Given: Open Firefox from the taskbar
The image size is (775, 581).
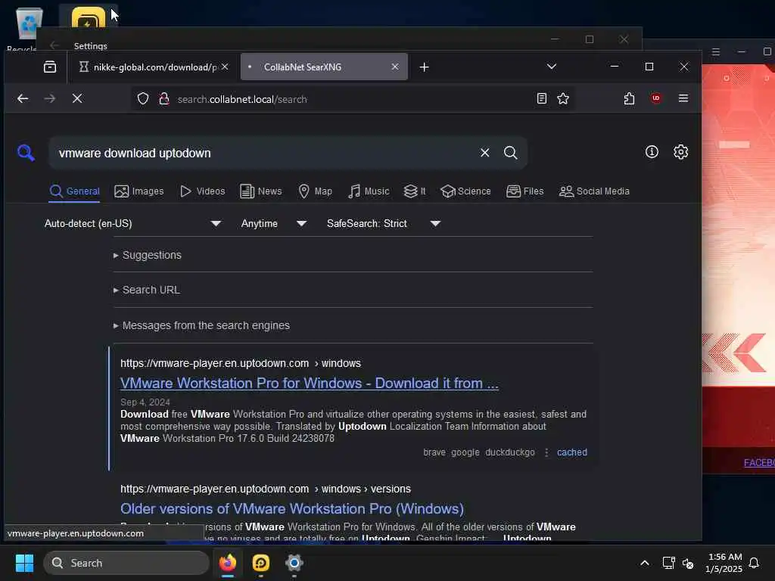Looking at the screenshot, I should tap(228, 563).
